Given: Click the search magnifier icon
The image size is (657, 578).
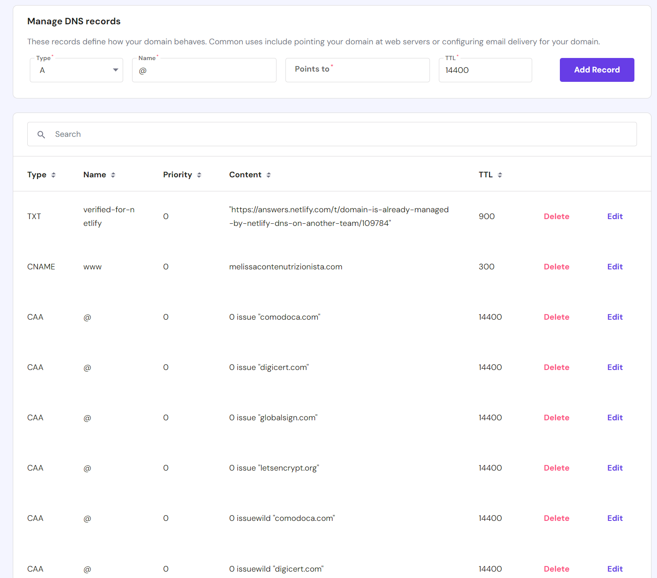Looking at the screenshot, I should click(41, 135).
